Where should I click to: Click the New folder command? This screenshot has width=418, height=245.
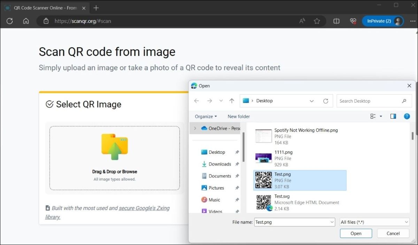point(239,117)
